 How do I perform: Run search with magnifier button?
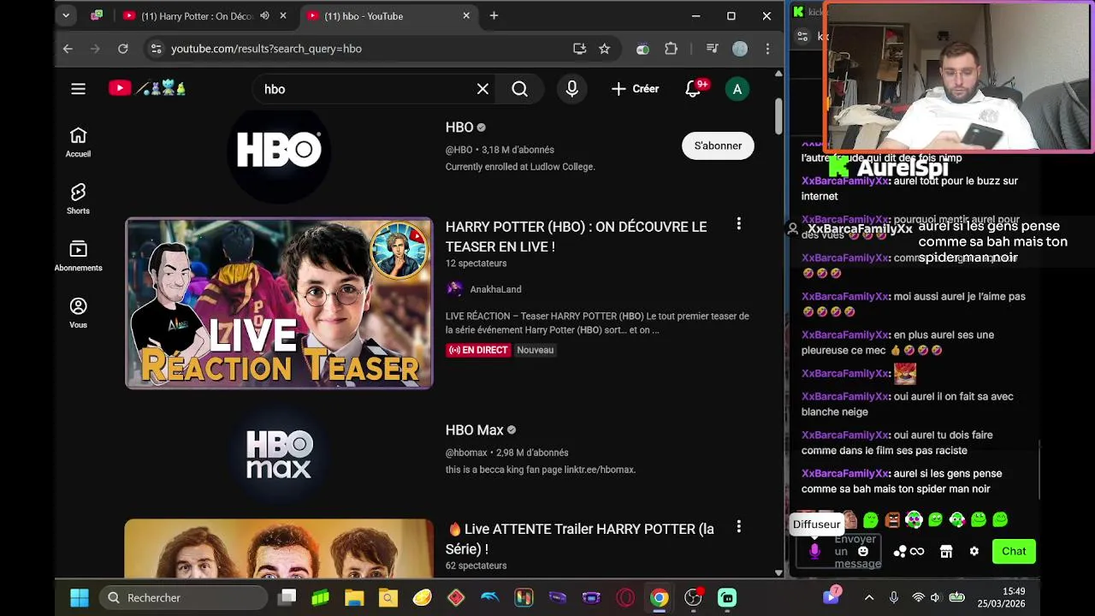519,89
